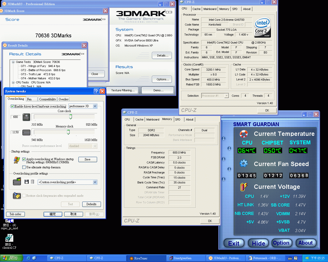Click the Windows startup settings icon
This screenshot has width=328, height=262.
(17, 160)
